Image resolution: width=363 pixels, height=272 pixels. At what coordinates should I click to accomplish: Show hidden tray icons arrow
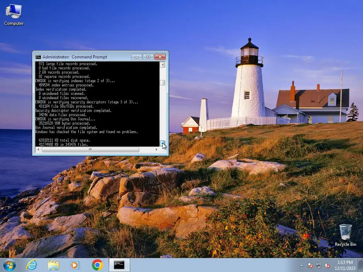pyautogui.click(x=301, y=265)
